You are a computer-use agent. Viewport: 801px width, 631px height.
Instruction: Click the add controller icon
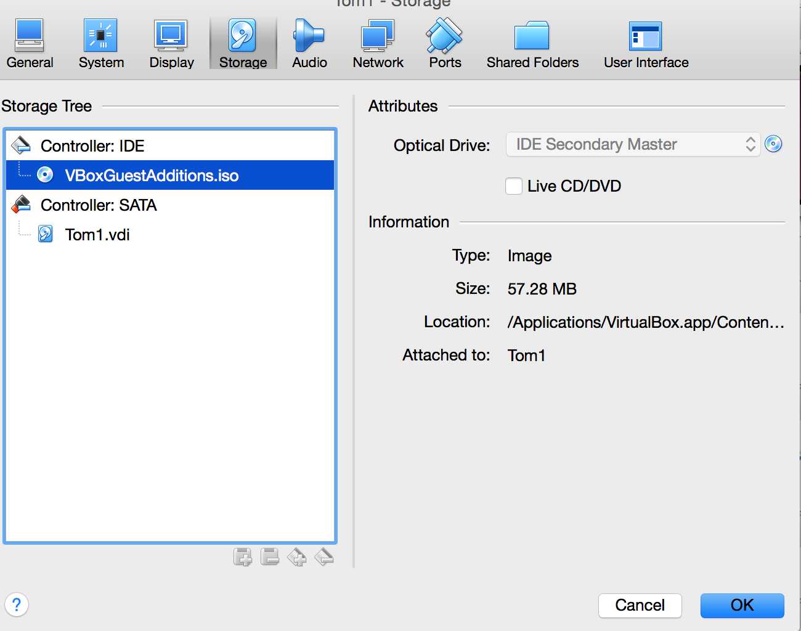click(x=296, y=557)
